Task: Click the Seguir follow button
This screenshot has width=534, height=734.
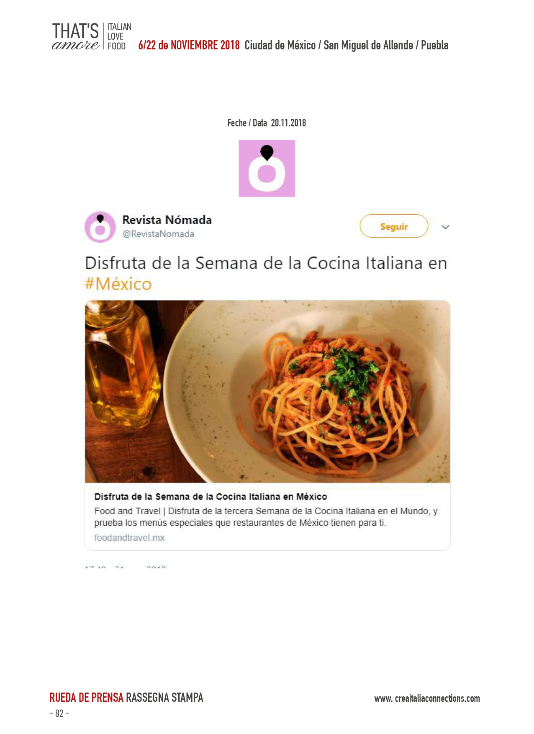Action: [x=394, y=226]
